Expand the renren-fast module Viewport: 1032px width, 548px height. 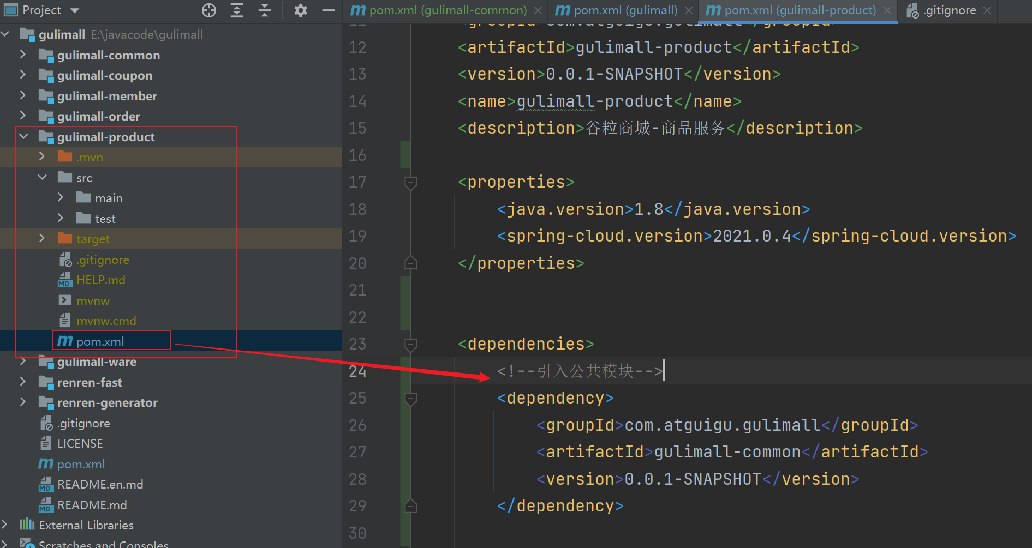(23, 382)
